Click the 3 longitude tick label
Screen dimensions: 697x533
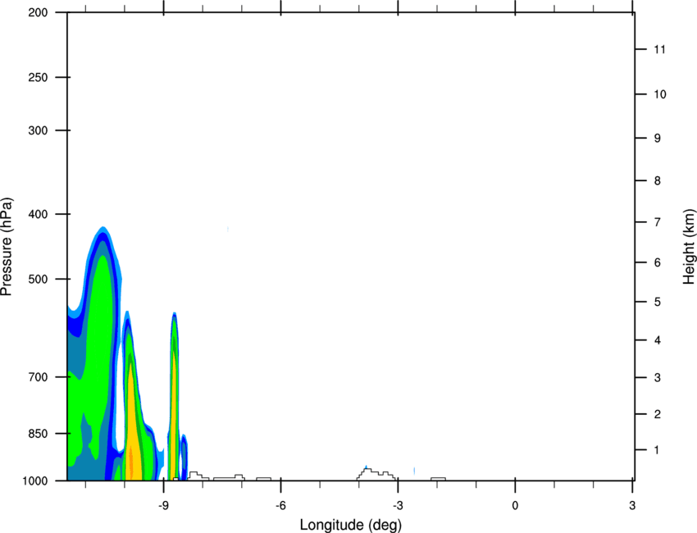click(632, 506)
